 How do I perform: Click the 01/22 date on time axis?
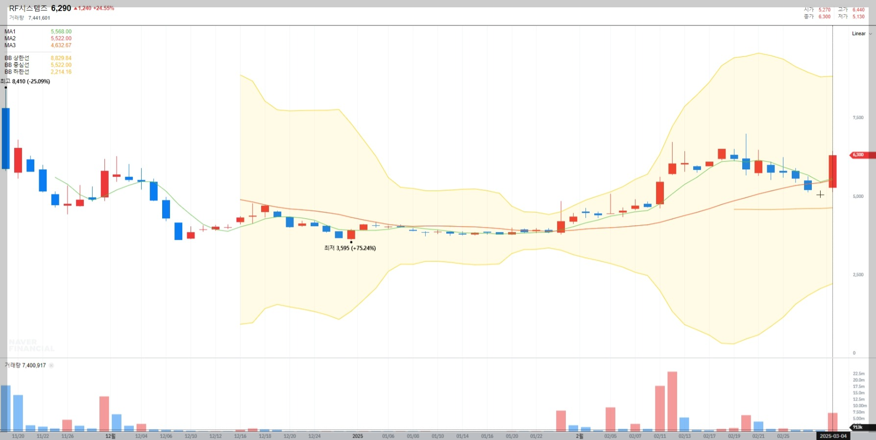pyautogui.click(x=536, y=436)
